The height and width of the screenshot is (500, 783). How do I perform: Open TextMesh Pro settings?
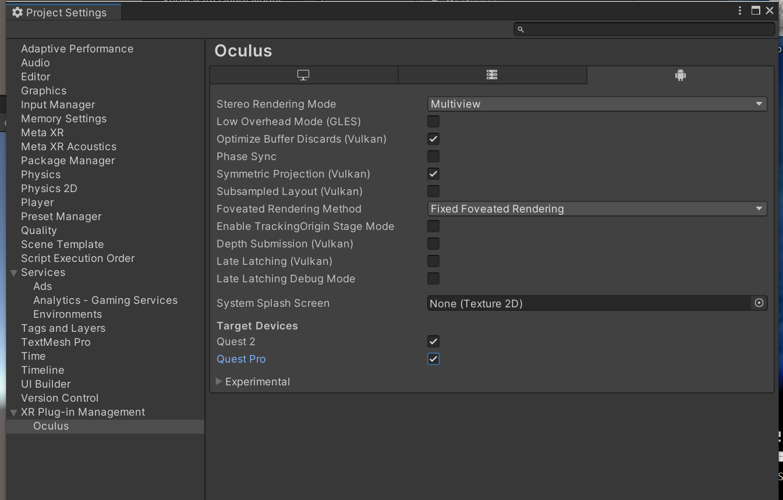[x=56, y=342]
